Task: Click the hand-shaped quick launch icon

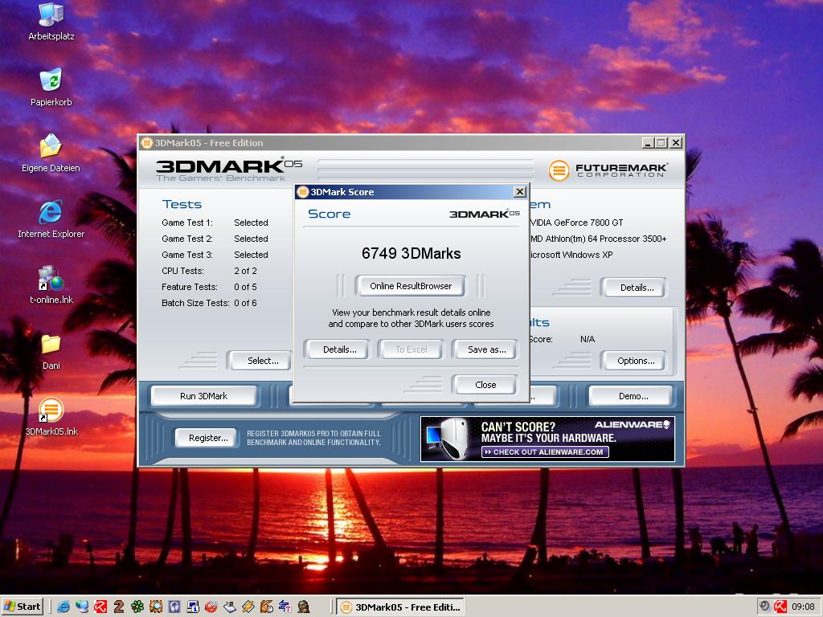Action: 267,607
